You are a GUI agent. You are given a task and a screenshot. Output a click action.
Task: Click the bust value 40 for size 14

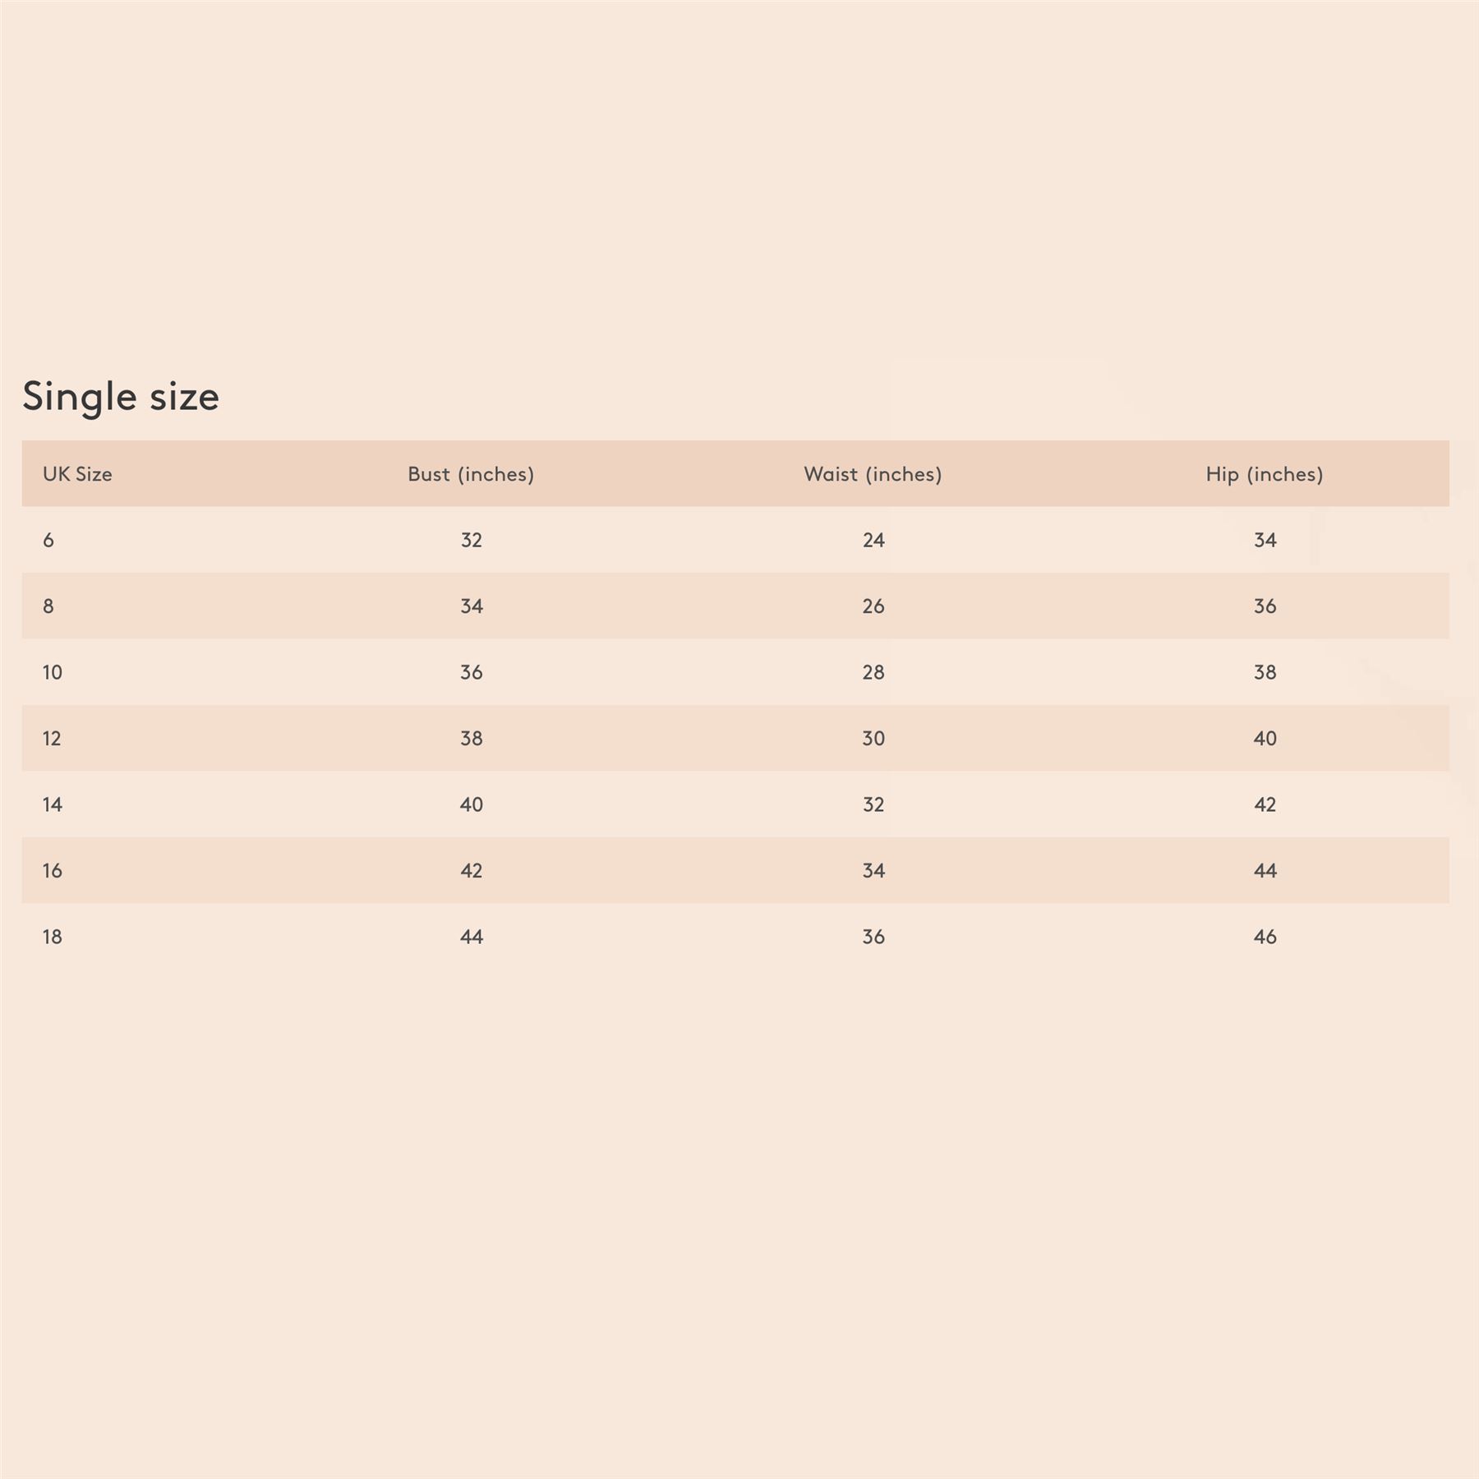coord(472,804)
